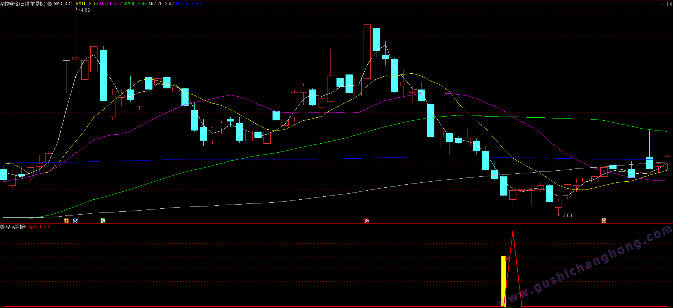Click the diamond icon at chart top-right
The height and width of the screenshot is (308, 673).
(x=662, y=4)
